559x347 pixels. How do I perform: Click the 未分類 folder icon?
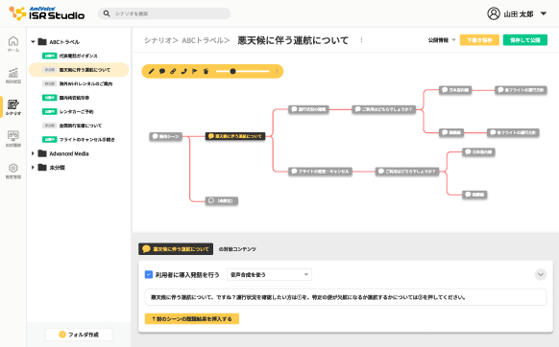coord(42,168)
